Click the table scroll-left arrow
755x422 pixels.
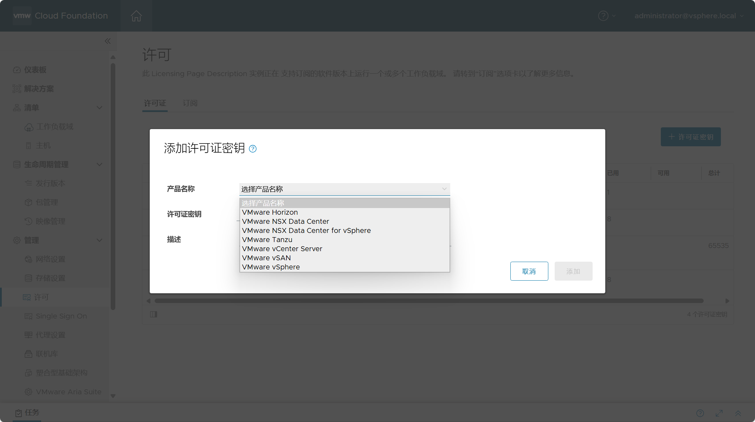click(148, 301)
